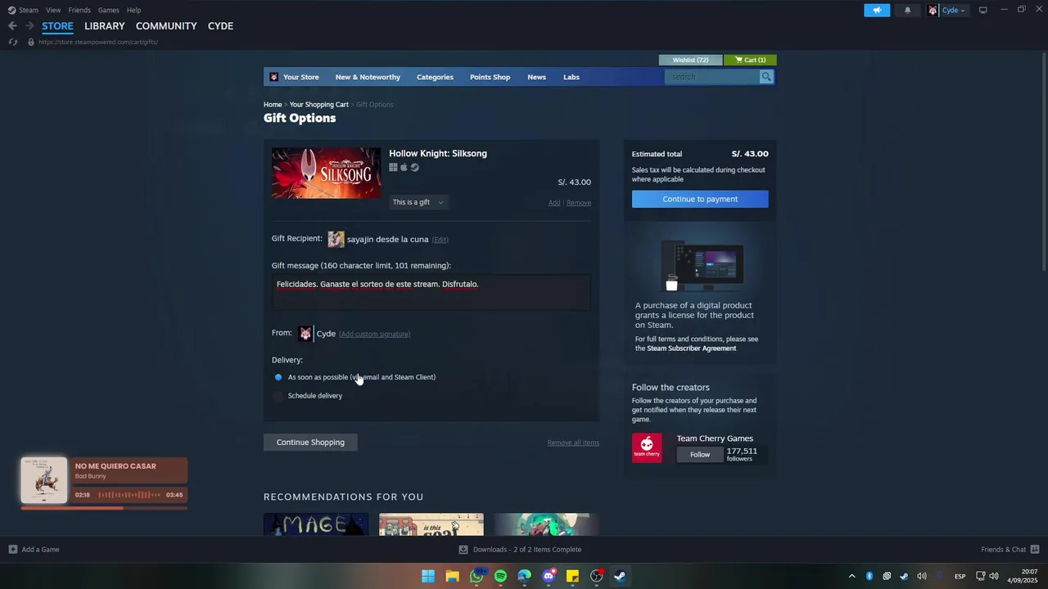Open the STORE tab
The image size is (1048, 589).
[57, 26]
